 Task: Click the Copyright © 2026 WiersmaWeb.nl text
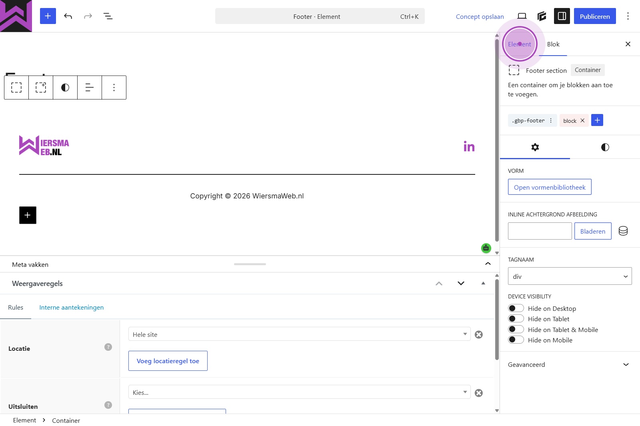[247, 196]
